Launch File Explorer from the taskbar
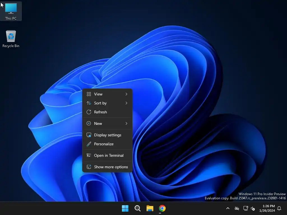This screenshot has width=287, height=215. click(x=150, y=208)
